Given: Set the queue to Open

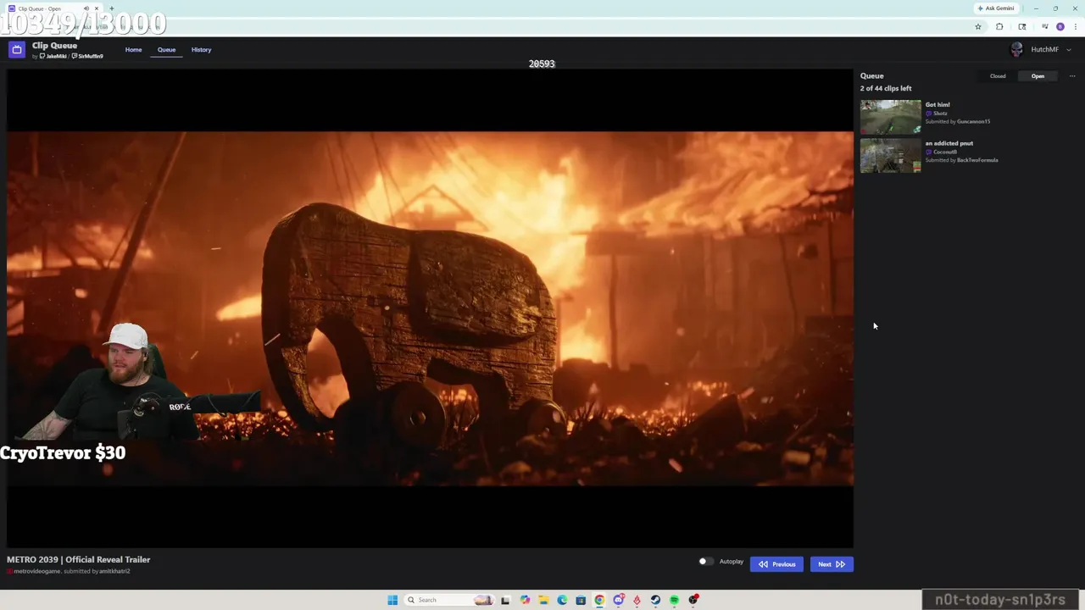Looking at the screenshot, I should 1038,76.
